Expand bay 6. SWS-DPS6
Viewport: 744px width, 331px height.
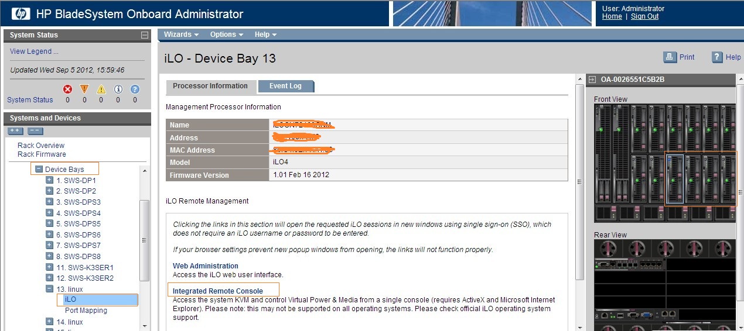click(x=50, y=235)
